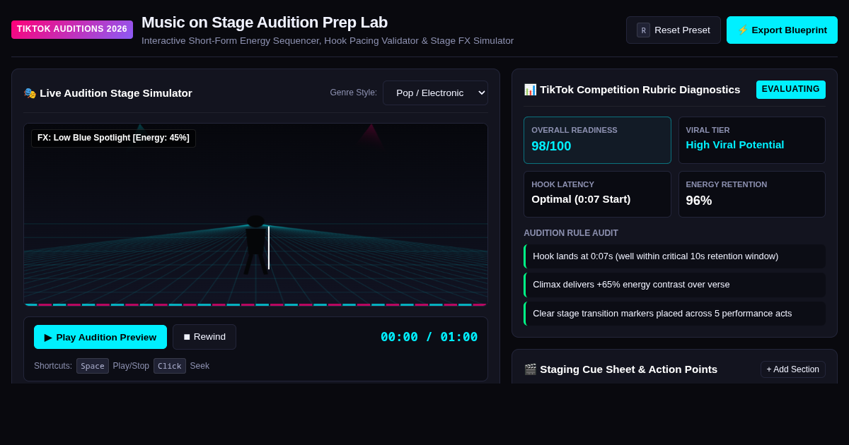Rewind the audition preview
The image size is (849, 445).
click(x=204, y=337)
